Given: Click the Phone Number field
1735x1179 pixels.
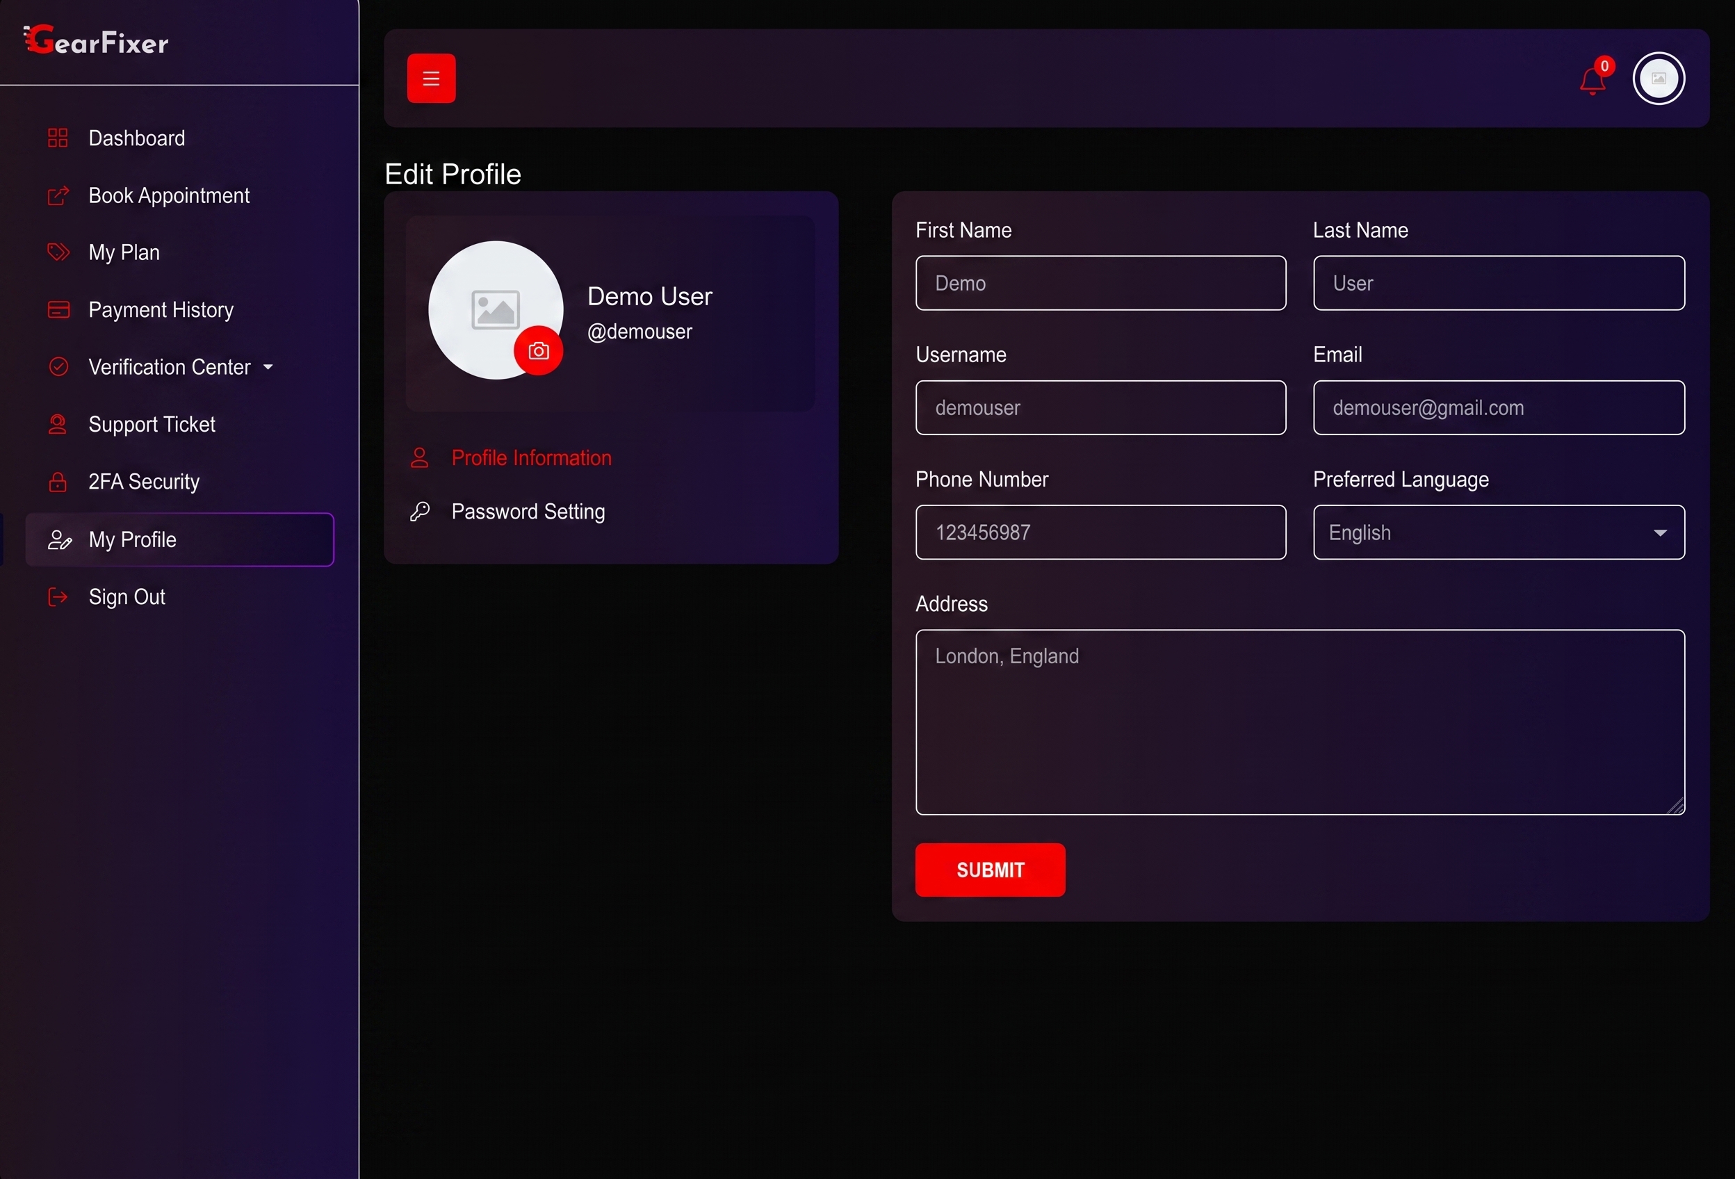Looking at the screenshot, I should point(1100,532).
